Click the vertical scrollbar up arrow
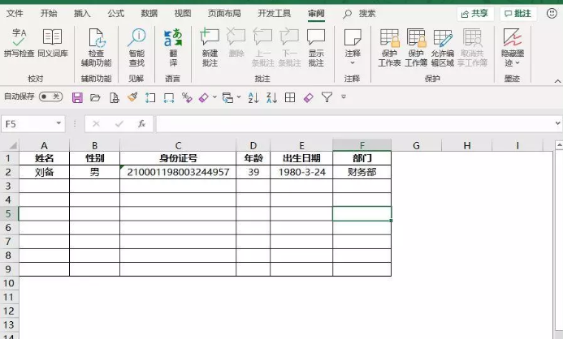The image size is (563, 339). click(559, 145)
